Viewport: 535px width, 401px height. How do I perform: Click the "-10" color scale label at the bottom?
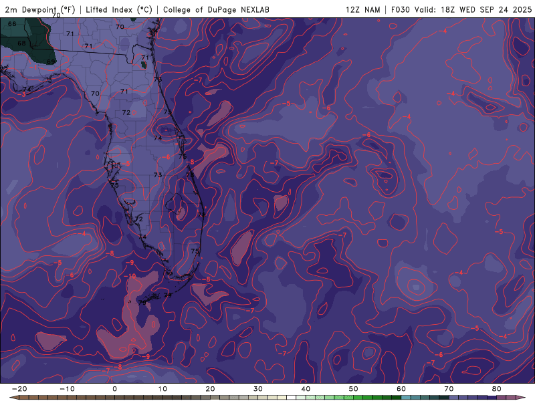point(67,389)
